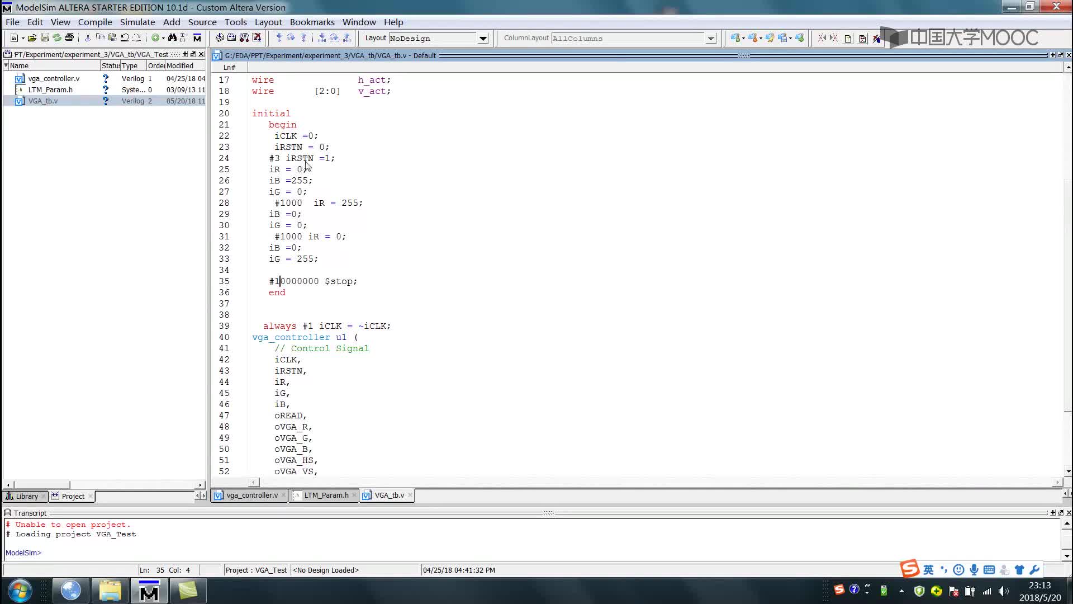Screen dimensions: 1073x604
Task: Open the first wave cursor tool dropdown arrow
Action: point(743,38)
